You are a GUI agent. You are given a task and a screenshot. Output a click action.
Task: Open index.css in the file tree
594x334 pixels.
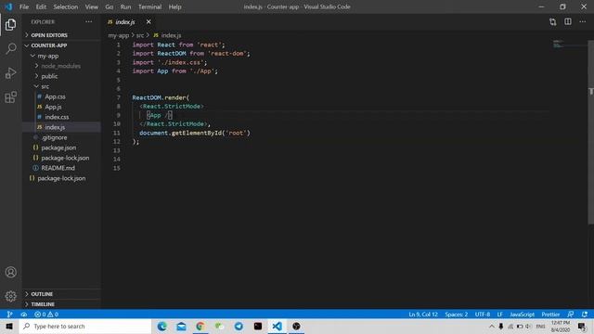[x=62, y=117]
